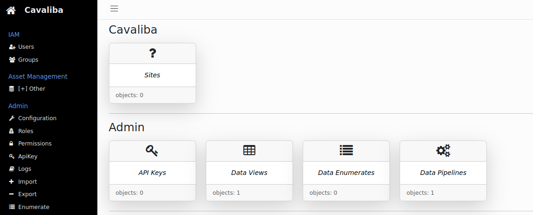Open Configuration in the Admin sidebar
The height and width of the screenshot is (215, 533).
coord(37,118)
